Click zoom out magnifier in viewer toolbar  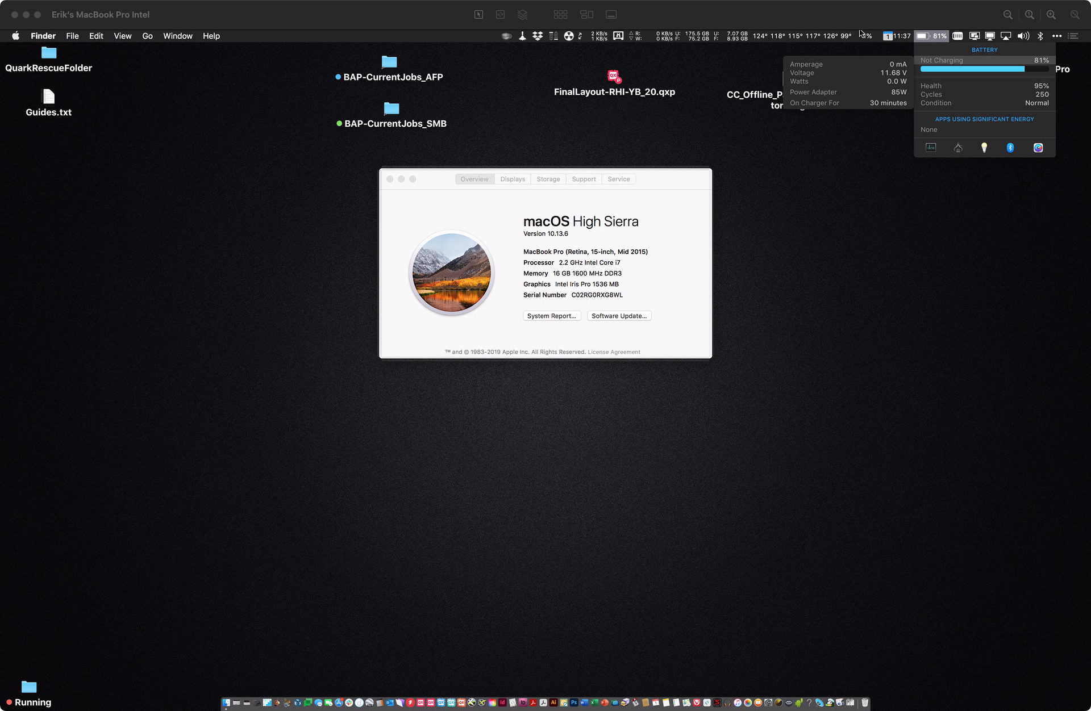1007,15
